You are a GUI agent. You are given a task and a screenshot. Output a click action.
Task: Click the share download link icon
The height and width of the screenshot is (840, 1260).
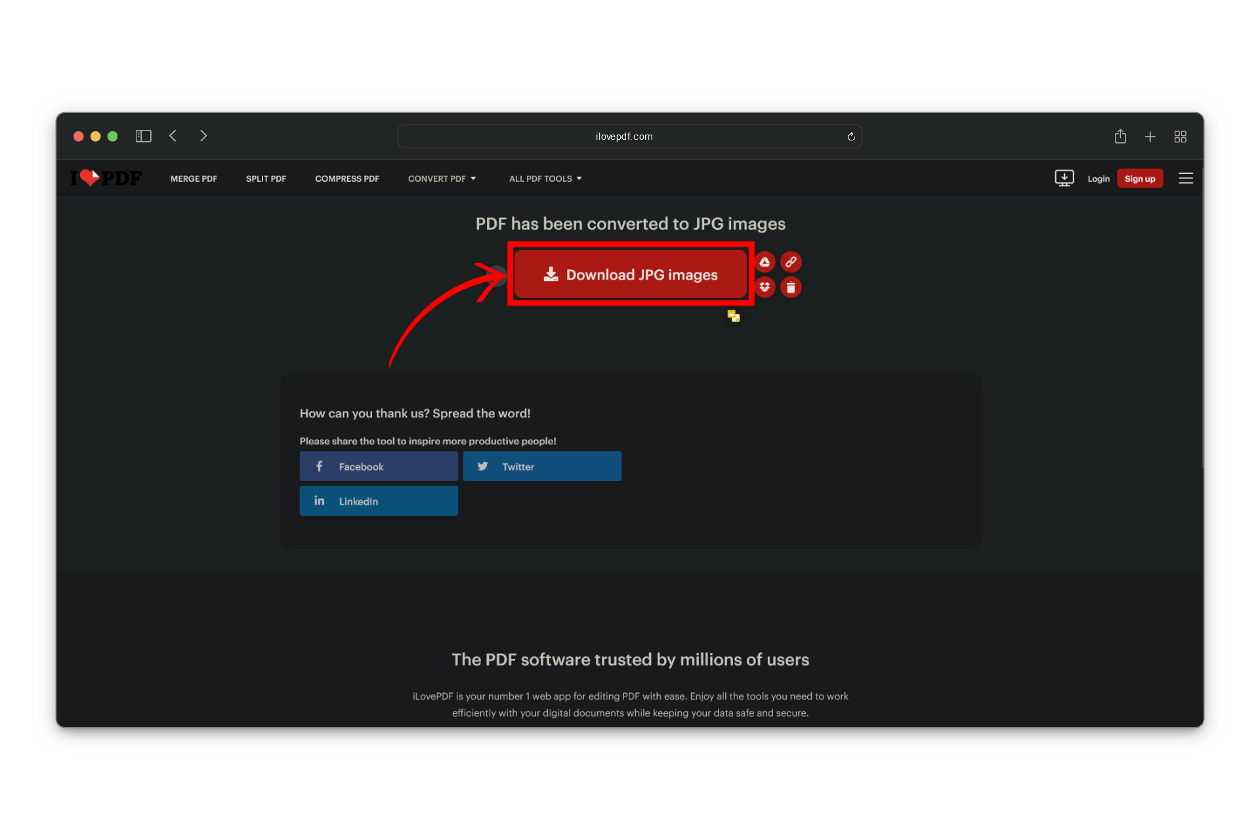click(x=791, y=262)
